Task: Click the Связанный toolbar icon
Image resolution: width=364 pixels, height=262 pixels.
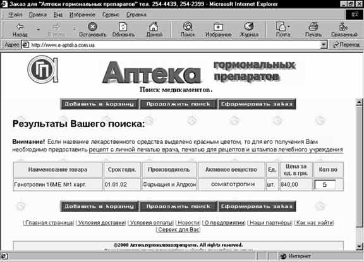Action: (344, 30)
